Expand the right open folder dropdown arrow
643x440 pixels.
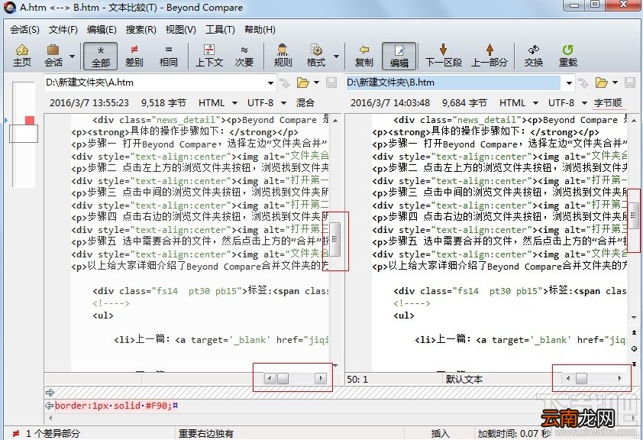615,82
